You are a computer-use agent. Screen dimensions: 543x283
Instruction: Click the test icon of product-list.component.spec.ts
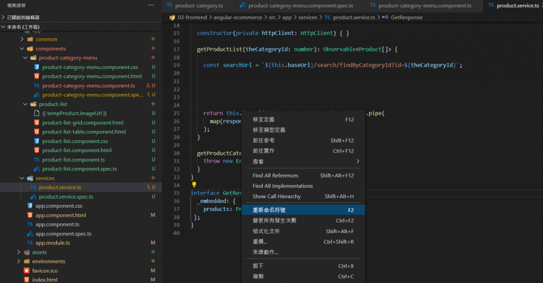tap(37, 169)
